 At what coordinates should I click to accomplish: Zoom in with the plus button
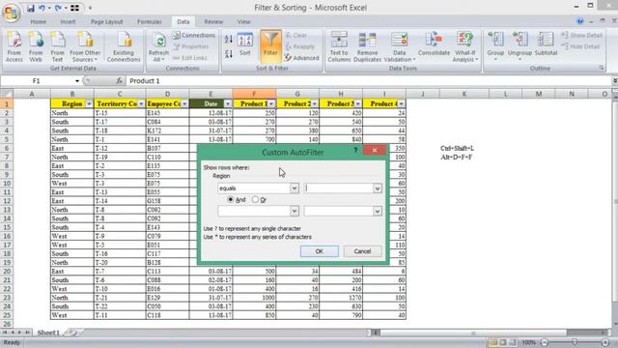click(x=605, y=342)
